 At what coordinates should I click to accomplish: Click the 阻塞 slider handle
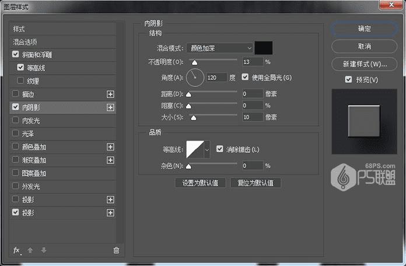click(x=189, y=106)
